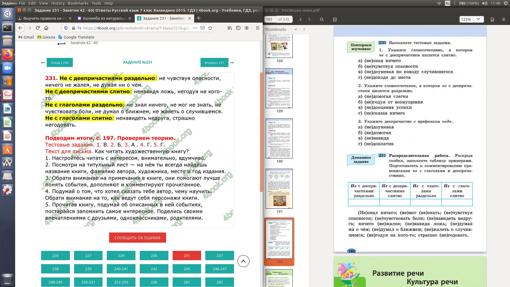Toggle PDF sidebar panel button
Viewport: 510px width, 287px height.
(x=335, y=19)
